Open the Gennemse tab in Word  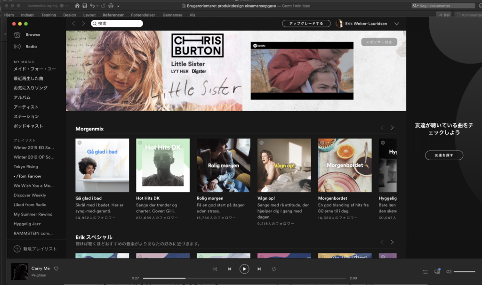pos(172,15)
